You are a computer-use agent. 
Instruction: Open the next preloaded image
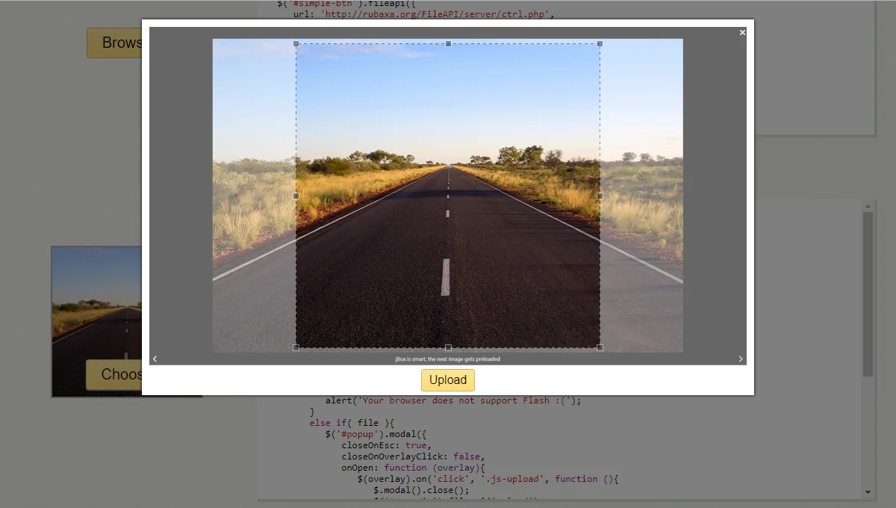tap(740, 359)
